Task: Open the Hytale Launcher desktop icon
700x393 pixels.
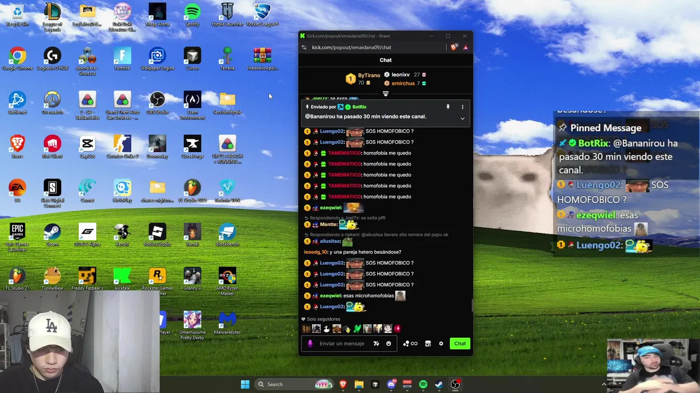Action: tap(227, 15)
